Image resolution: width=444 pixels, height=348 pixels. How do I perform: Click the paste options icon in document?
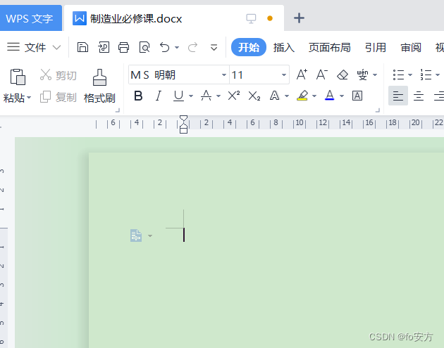pyautogui.click(x=136, y=236)
